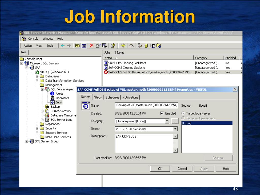The width and height of the screenshot is (260, 195).
Task: Select (Local) in the target servers list
Action: click(207, 123)
